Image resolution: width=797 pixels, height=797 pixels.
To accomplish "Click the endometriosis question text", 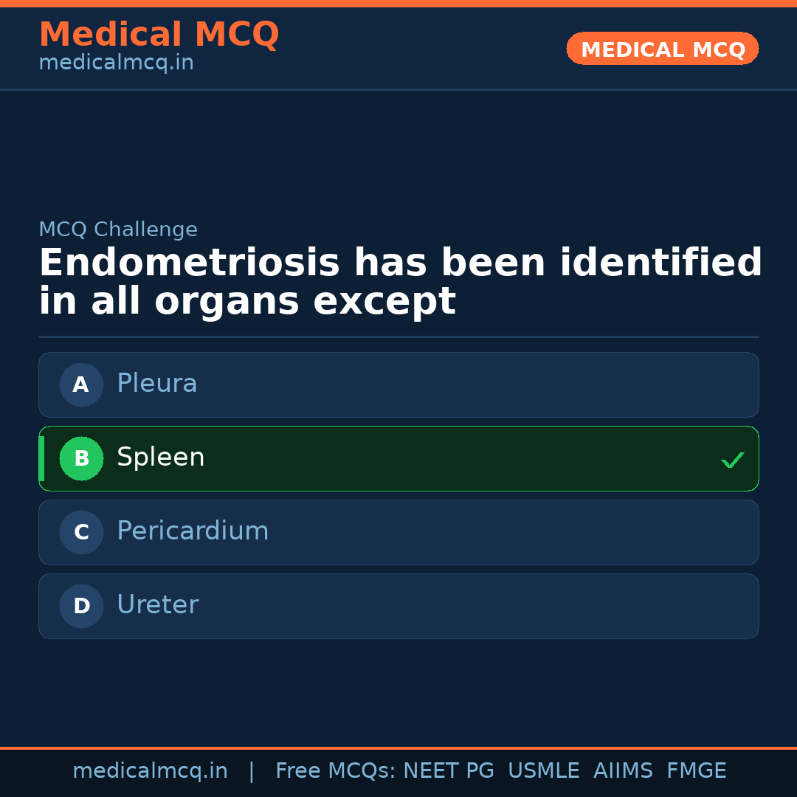I will [x=398, y=282].
